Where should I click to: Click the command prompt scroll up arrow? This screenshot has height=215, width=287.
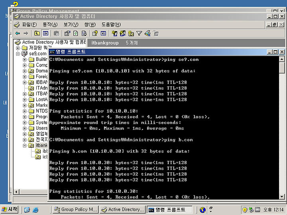282,59
